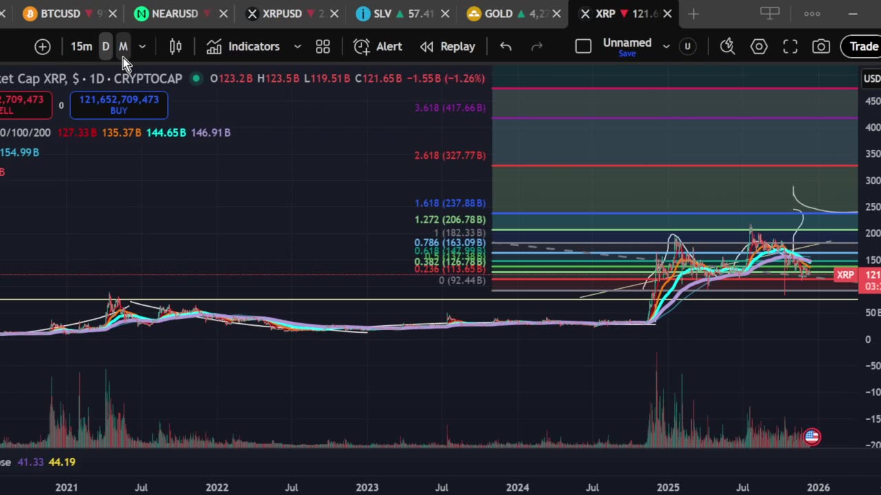Undo the last chart action

pos(506,47)
